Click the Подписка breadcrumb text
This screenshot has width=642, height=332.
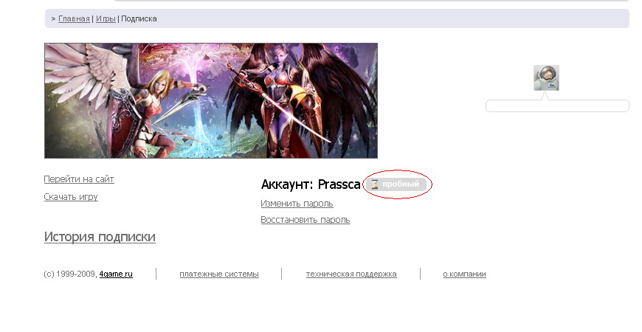point(139,19)
